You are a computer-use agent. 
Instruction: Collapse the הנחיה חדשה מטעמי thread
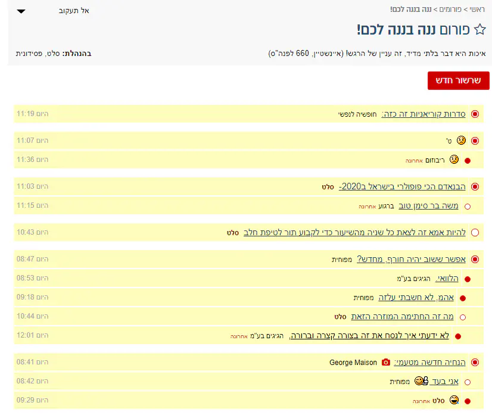(475, 362)
